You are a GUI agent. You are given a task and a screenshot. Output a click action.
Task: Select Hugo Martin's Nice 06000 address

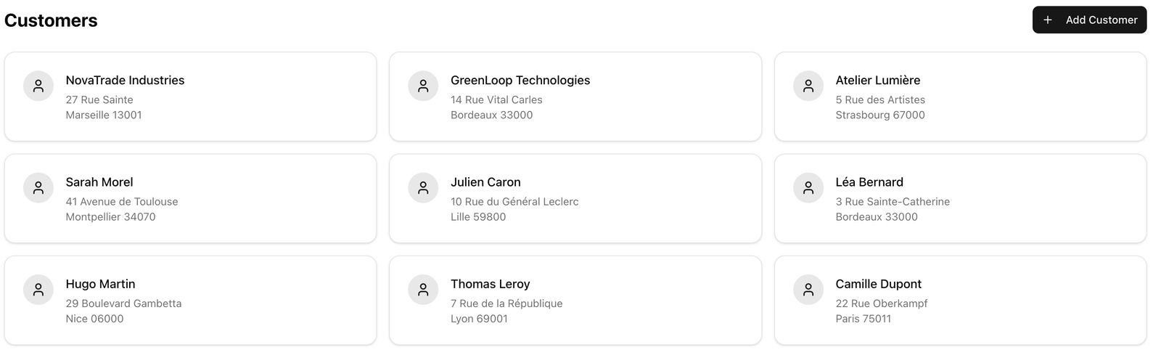(x=94, y=319)
